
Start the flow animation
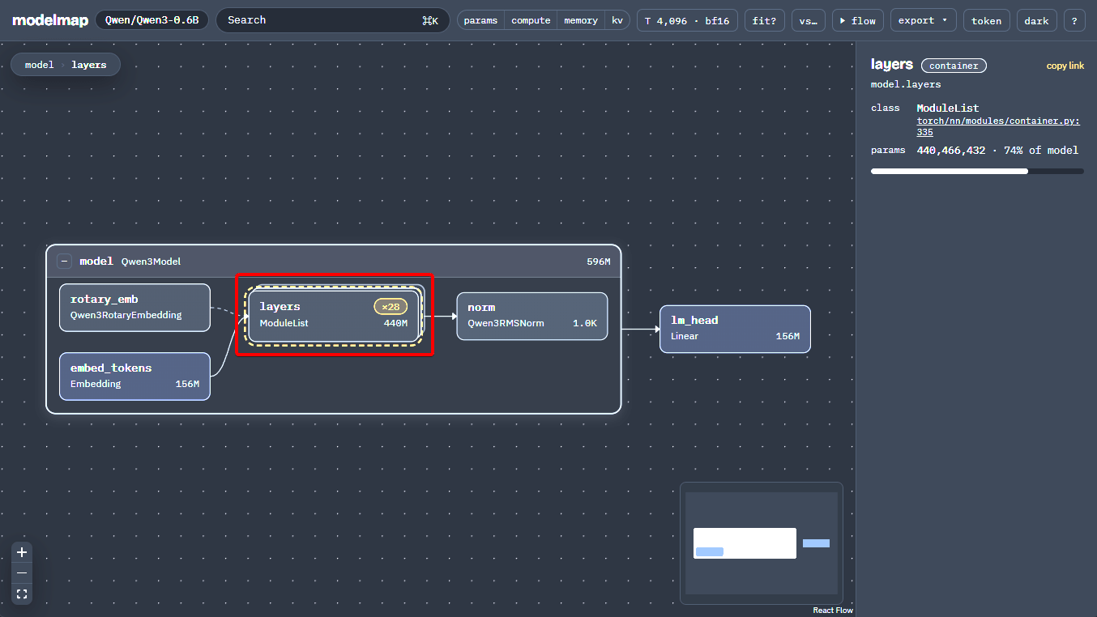pyautogui.click(x=858, y=20)
